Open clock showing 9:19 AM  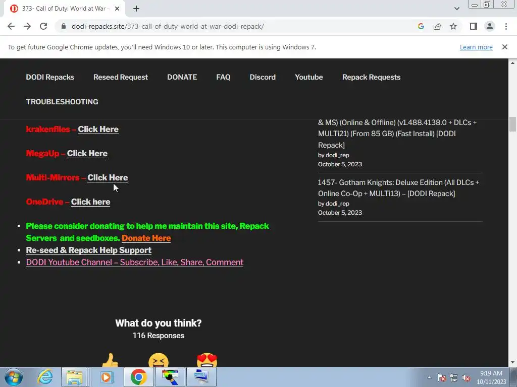[491, 377]
